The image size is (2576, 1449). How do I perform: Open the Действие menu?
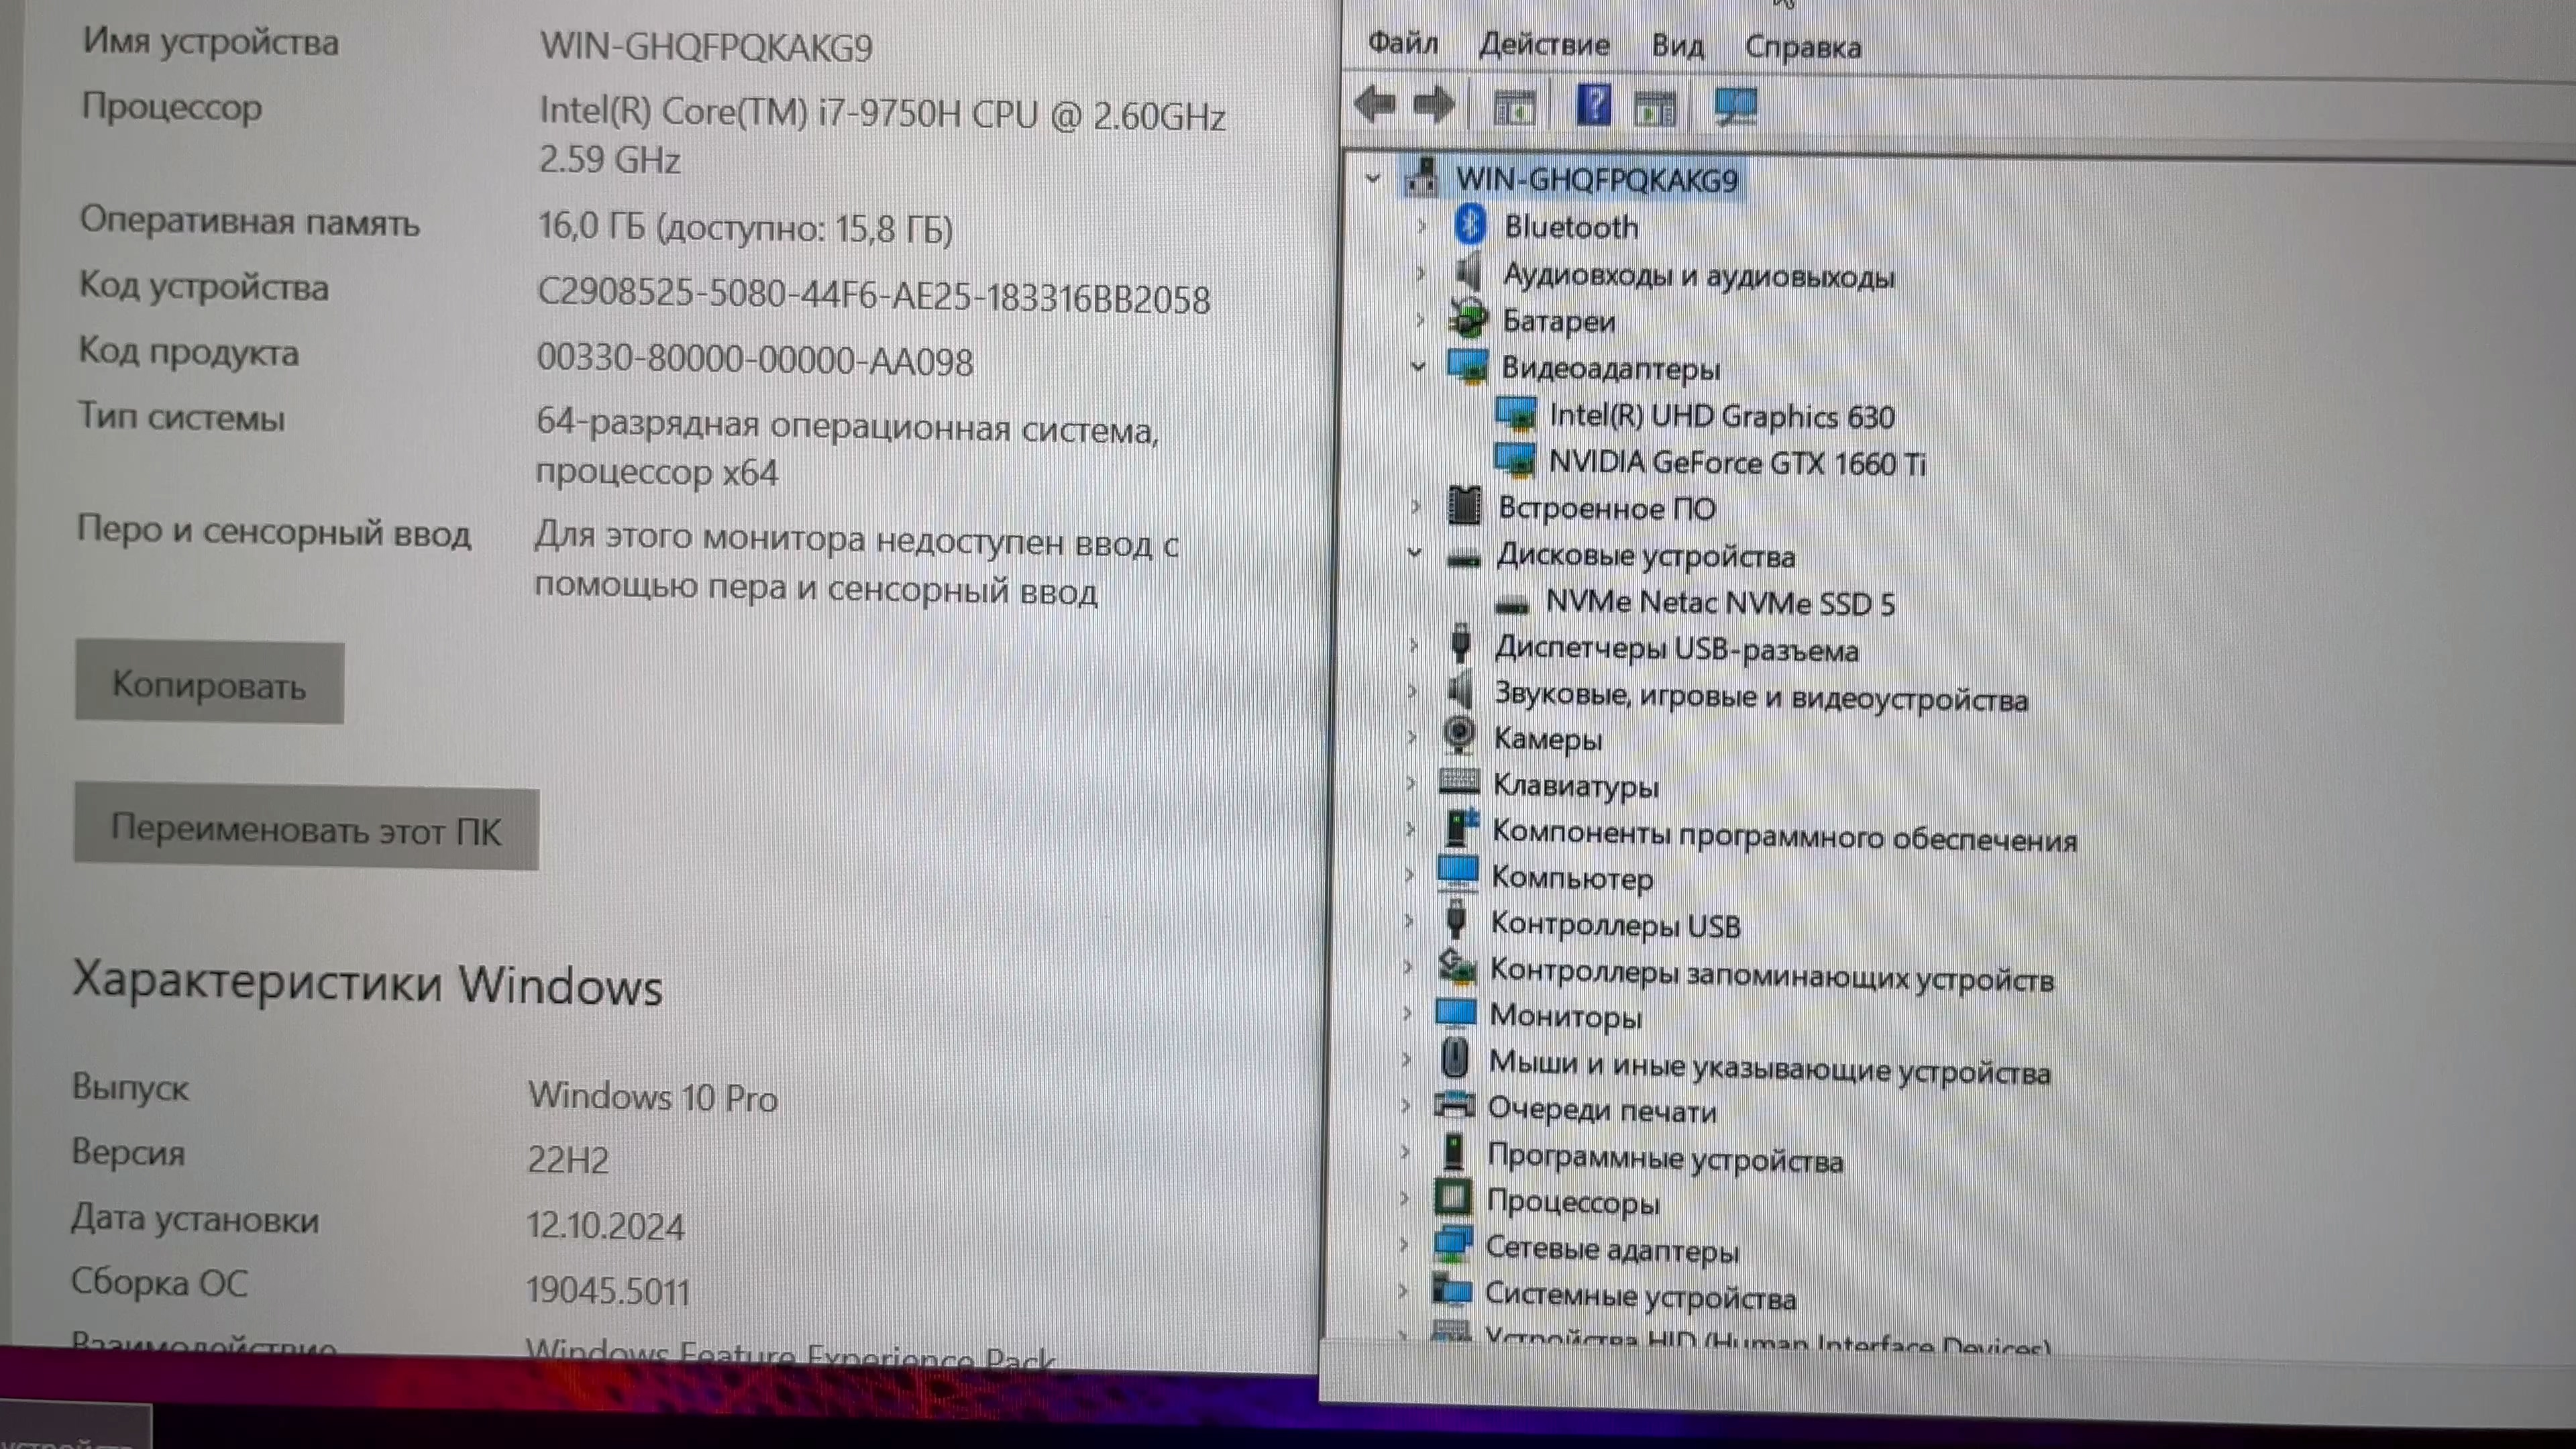(1544, 45)
